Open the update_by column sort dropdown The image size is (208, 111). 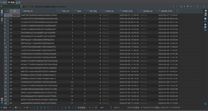coord(156,10)
